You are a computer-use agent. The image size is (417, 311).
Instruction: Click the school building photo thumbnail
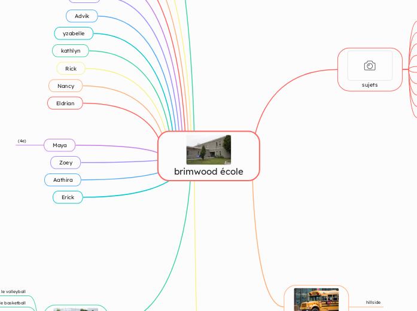pyautogui.click(x=209, y=150)
